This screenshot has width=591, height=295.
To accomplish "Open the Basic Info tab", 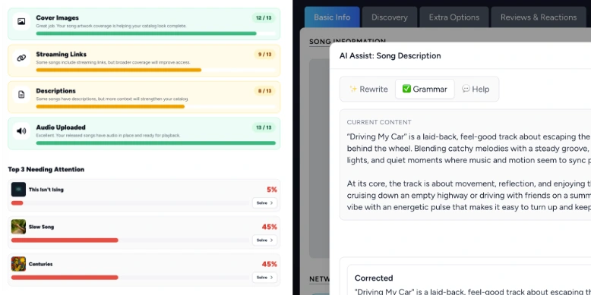I will click(332, 17).
